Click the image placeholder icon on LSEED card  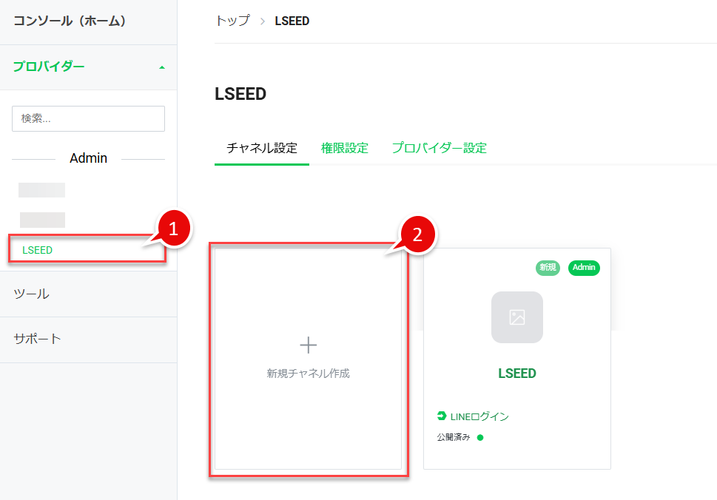pyautogui.click(x=516, y=317)
